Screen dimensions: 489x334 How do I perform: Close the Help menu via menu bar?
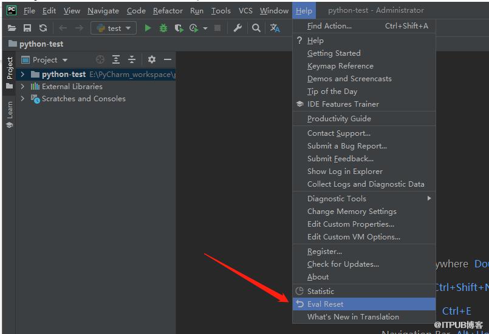(x=304, y=10)
